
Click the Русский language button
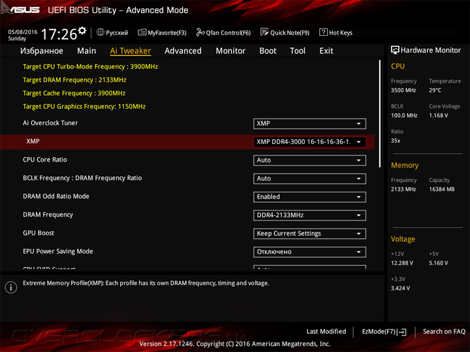pos(112,33)
